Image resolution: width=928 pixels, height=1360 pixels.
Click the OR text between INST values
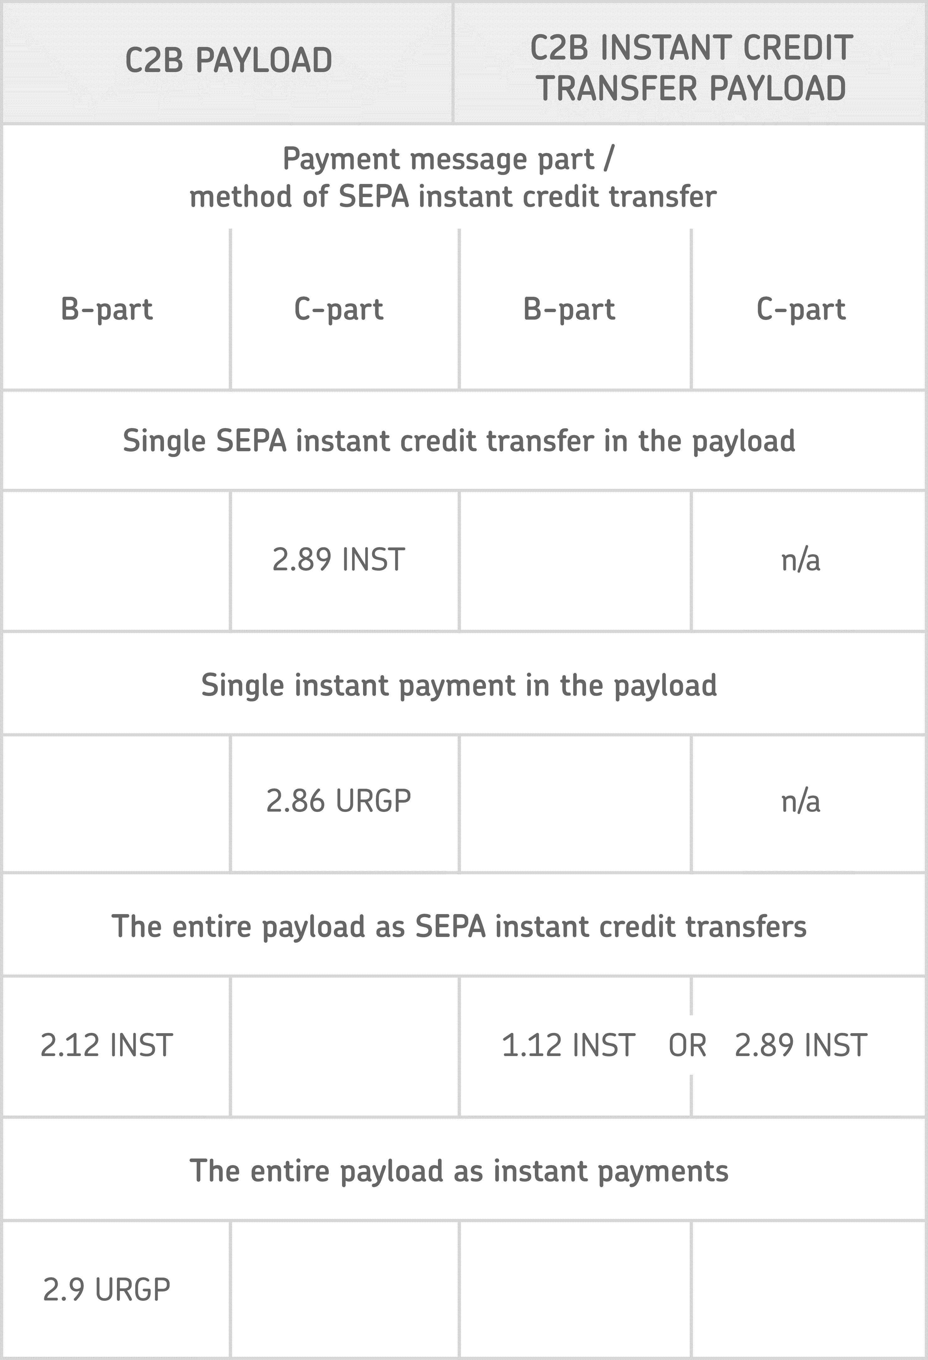click(687, 1046)
